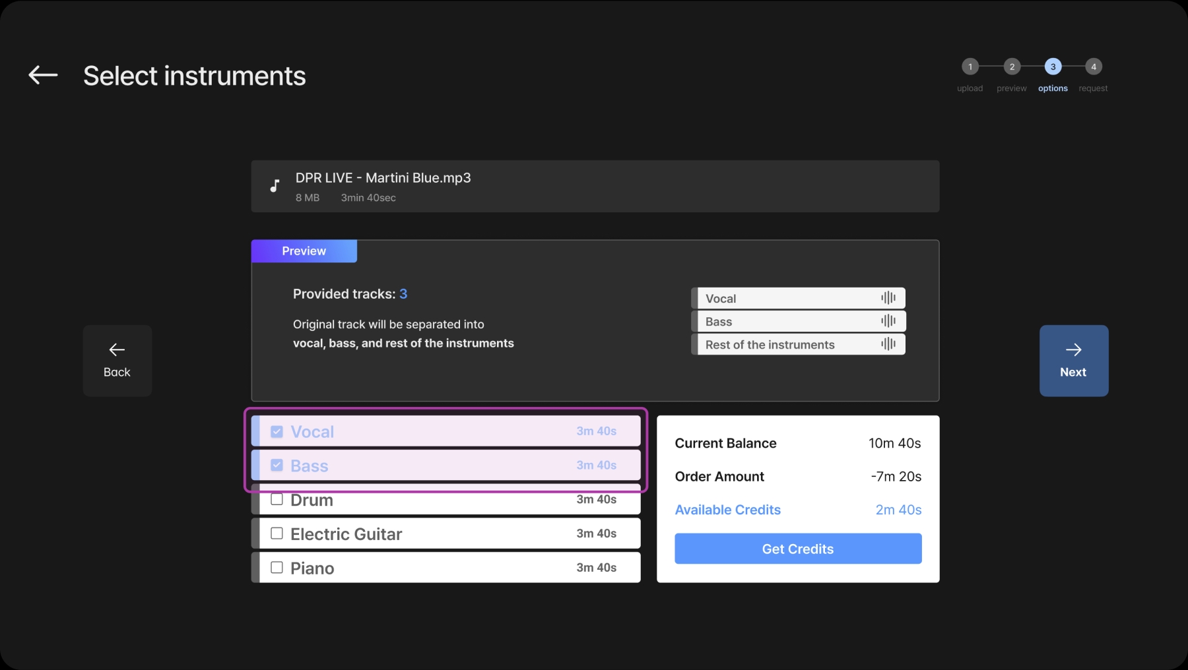The width and height of the screenshot is (1188, 670).
Task: Click the waveform icon on Vocal track
Action: (x=888, y=298)
